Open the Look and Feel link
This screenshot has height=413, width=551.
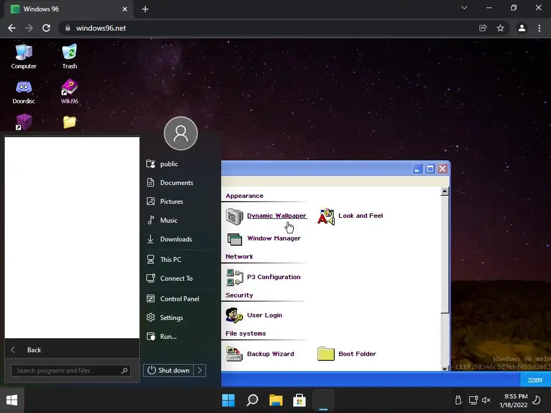click(x=361, y=216)
